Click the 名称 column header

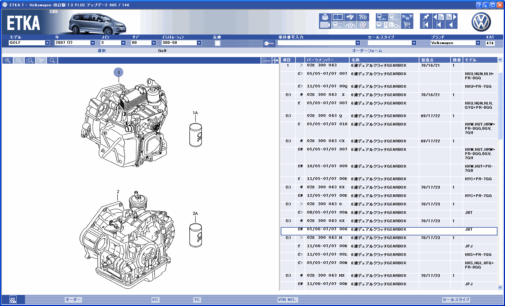(384, 60)
